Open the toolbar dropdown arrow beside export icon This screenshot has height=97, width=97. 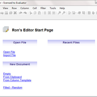[x=76, y=13]
